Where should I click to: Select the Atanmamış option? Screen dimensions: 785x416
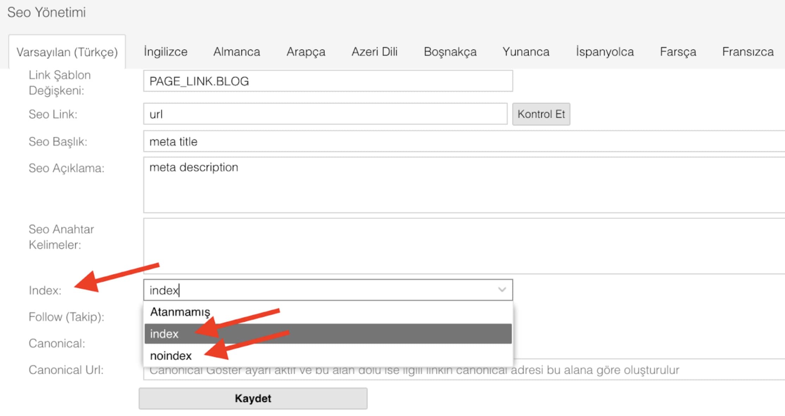point(181,312)
